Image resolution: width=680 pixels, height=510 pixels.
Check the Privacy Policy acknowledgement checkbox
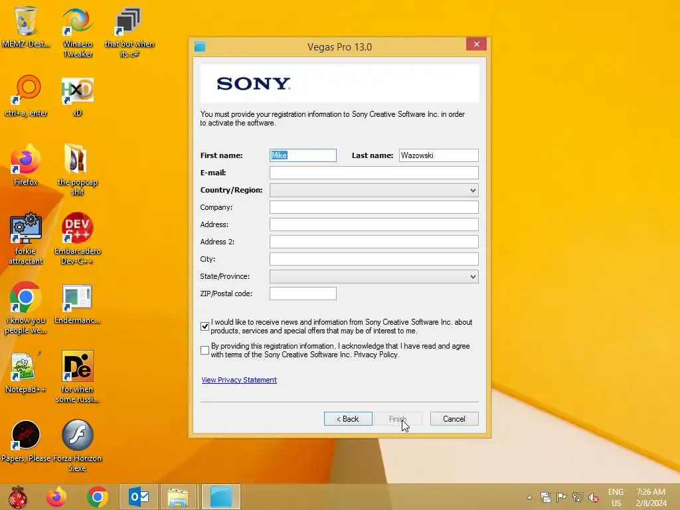[x=205, y=351]
